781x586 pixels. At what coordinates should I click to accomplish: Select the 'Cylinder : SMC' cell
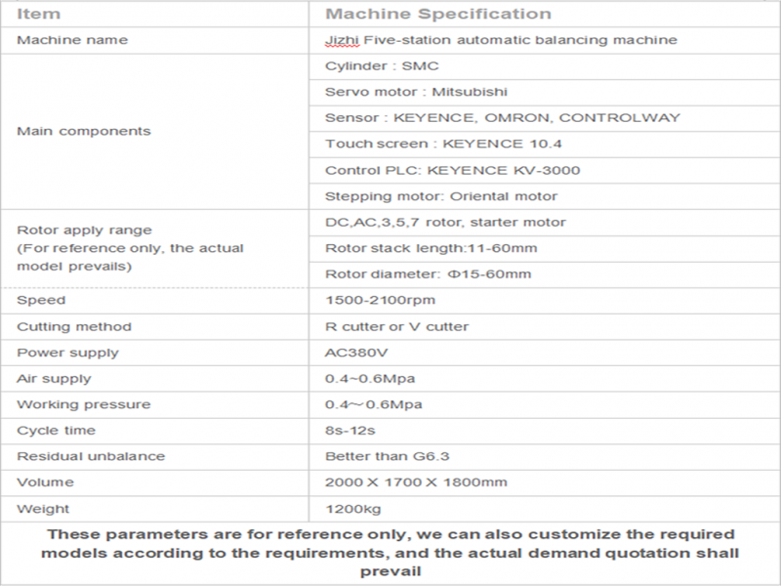545,66
